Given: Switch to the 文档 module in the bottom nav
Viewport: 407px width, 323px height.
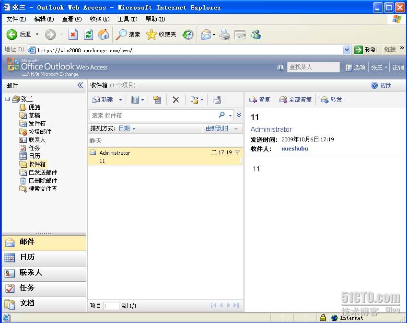Looking at the screenshot, I should tap(44, 303).
